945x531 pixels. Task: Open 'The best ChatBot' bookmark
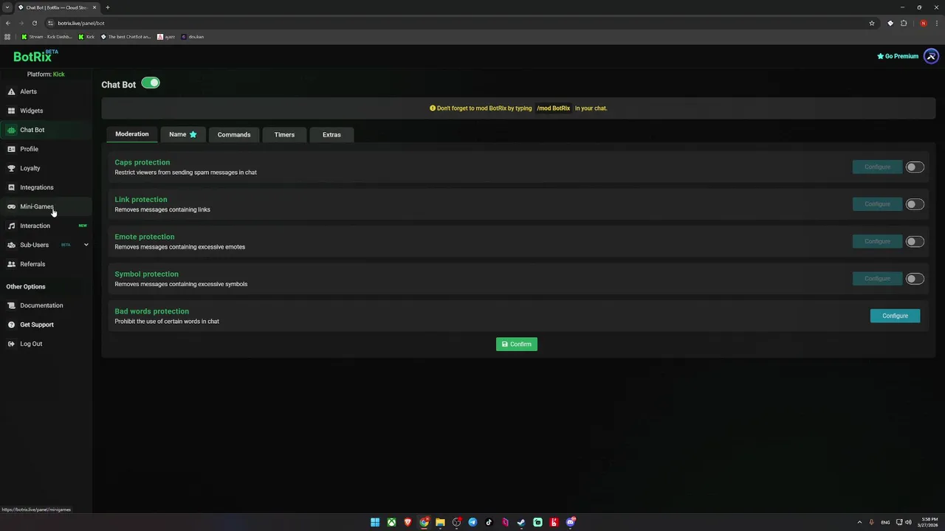(x=126, y=37)
